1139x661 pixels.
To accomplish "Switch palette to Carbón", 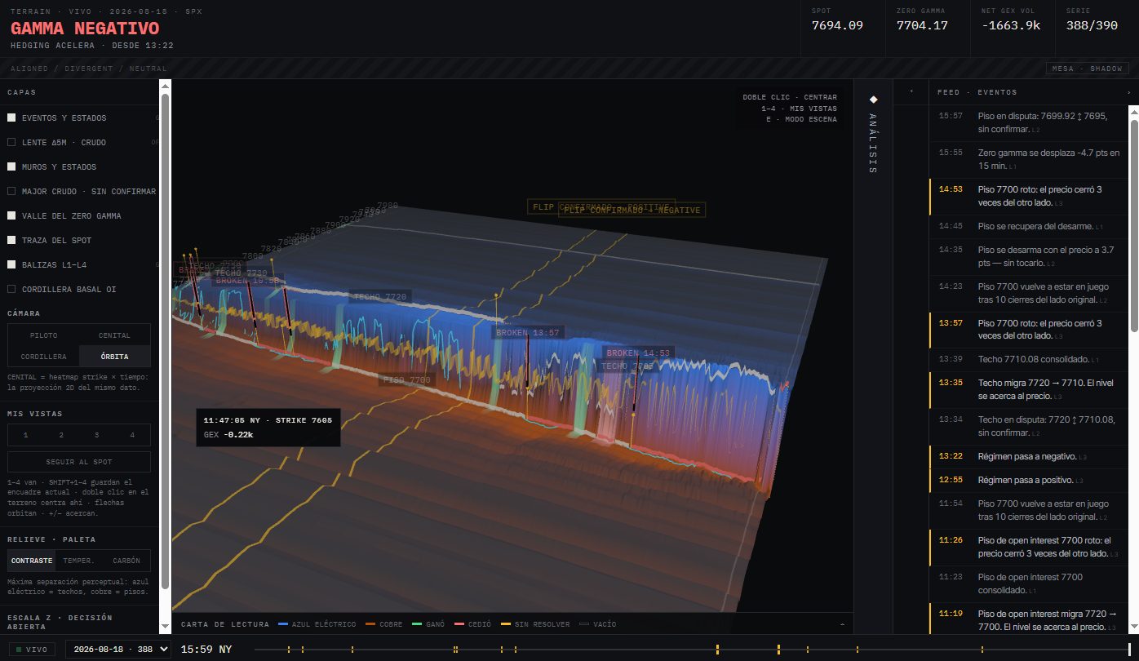I will pos(126,561).
